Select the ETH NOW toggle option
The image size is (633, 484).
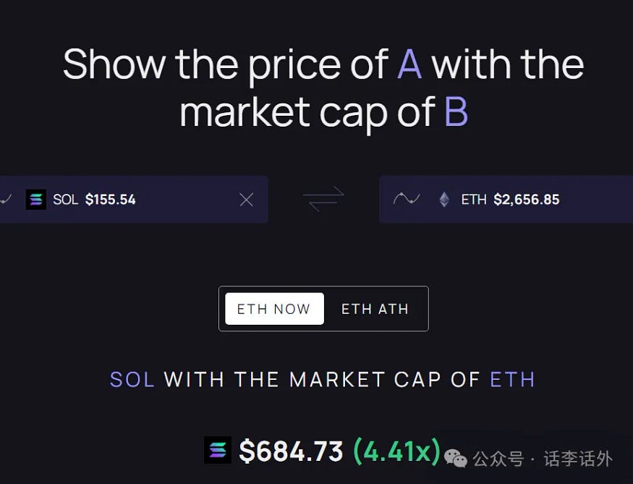point(274,309)
